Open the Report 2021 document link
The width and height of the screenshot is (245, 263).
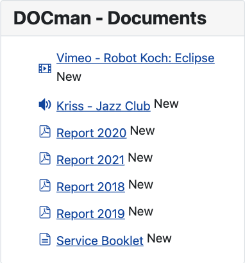[x=90, y=160]
